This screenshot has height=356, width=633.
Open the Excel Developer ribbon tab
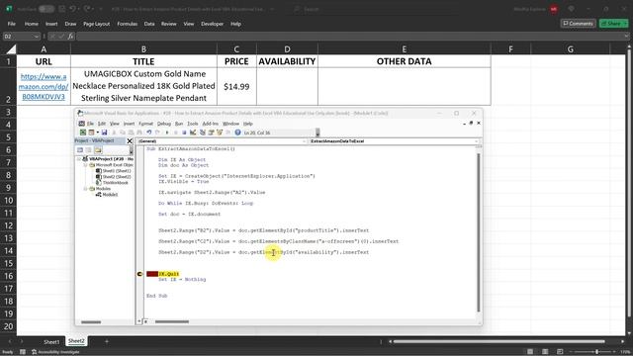pos(212,24)
